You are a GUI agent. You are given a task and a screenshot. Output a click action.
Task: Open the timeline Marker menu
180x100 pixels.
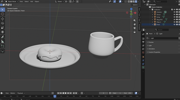13,93
